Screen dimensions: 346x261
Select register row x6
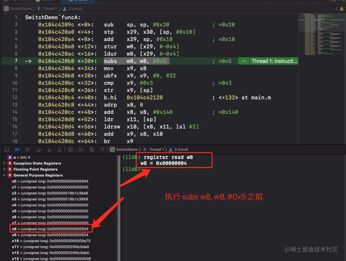point(50,217)
